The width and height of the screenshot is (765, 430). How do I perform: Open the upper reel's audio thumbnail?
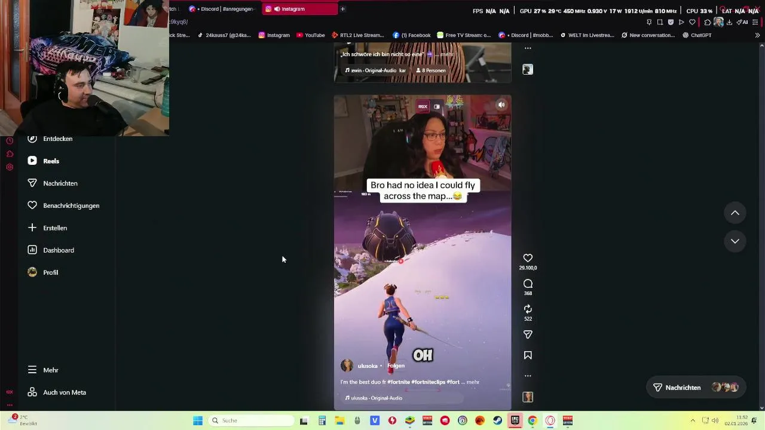(528, 69)
